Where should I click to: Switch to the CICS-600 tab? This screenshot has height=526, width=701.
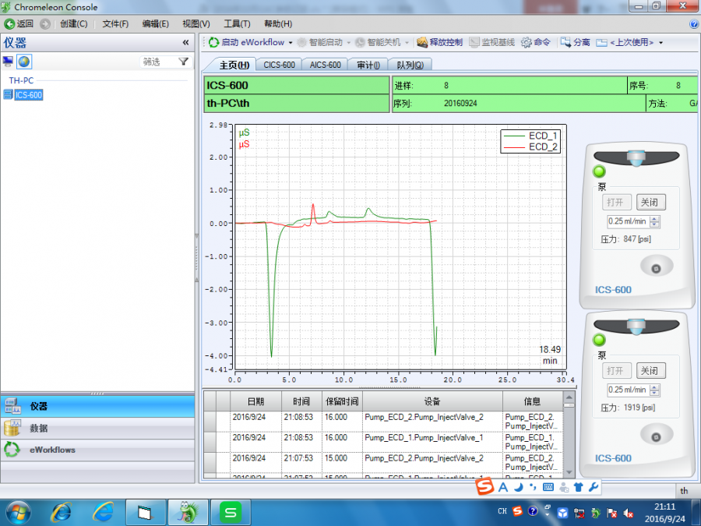[x=279, y=65]
